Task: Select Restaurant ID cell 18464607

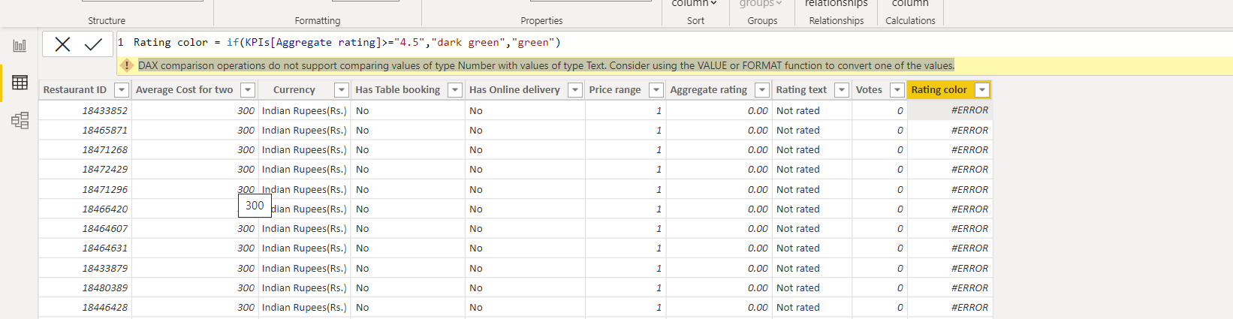Action: click(x=85, y=228)
